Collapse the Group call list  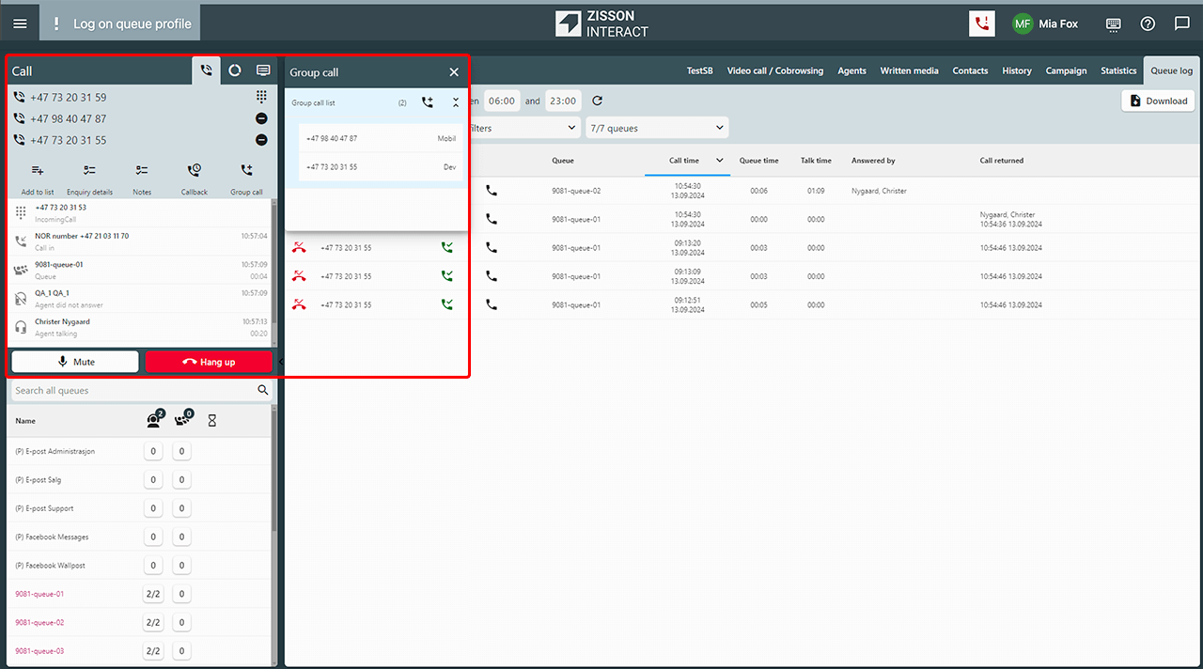[456, 103]
